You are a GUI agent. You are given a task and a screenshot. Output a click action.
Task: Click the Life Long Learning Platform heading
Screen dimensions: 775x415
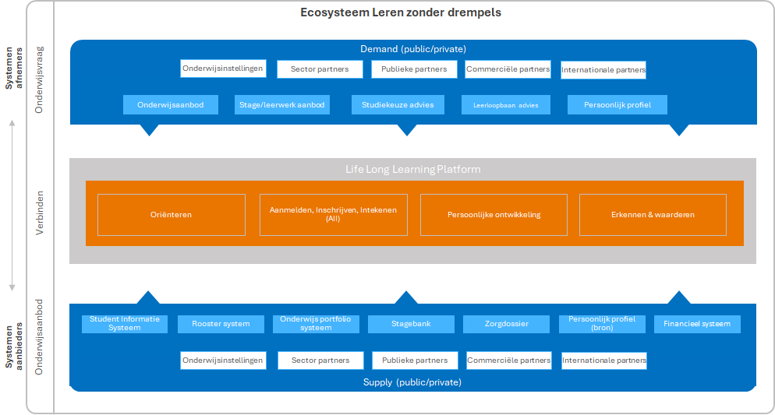pyautogui.click(x=413, y=169)
